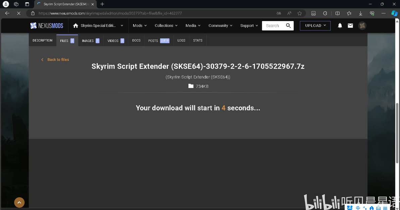Viewport: 400px width, 210px height.
Task: Open the LOGS tab
Action: coord(182,41)
